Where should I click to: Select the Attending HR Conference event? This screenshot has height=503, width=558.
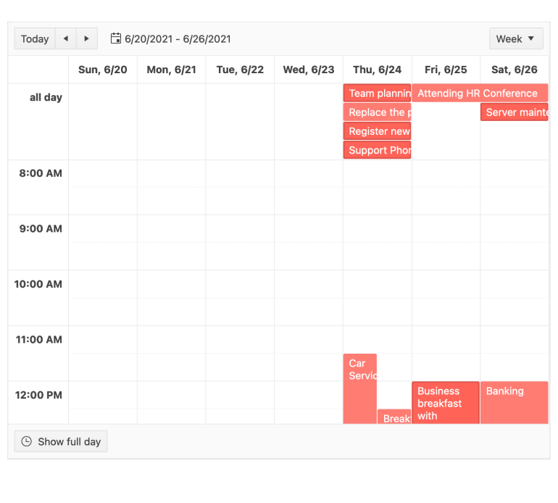pos(478,93)
